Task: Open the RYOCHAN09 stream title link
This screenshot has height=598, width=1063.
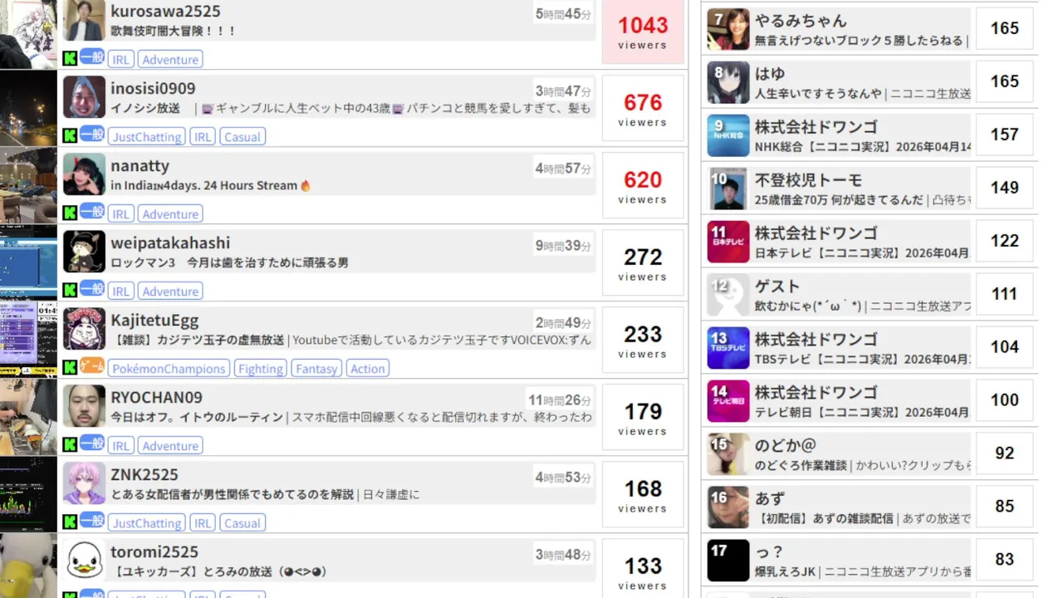Action: (x=351, y=417)
